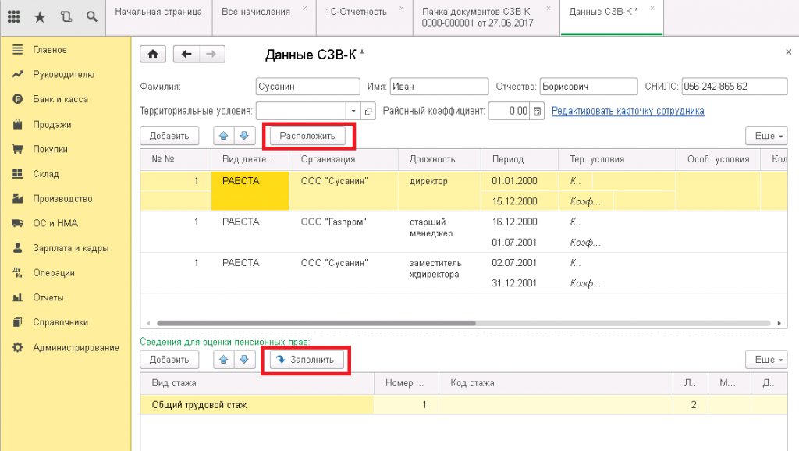Expand Территориальные условия dropdown list

tap(353, 111)
